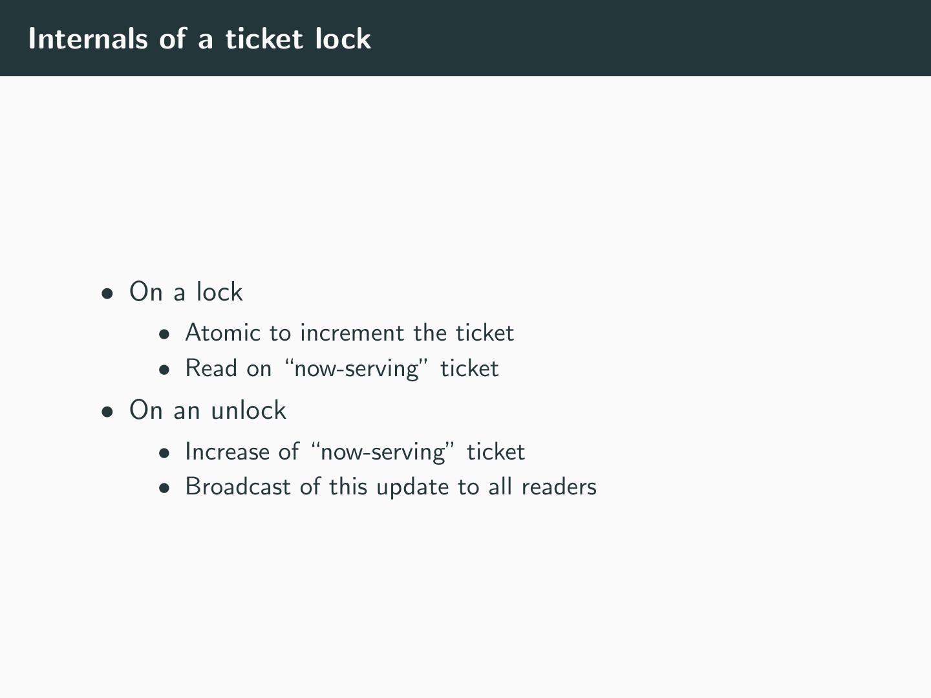Select the "Atomic to increment the ticket" line

pyautogui.click(x=349, y=333)
